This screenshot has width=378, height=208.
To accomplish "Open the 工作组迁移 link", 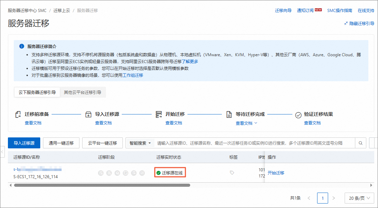I will pyautogui.click(x=133, y=75).
